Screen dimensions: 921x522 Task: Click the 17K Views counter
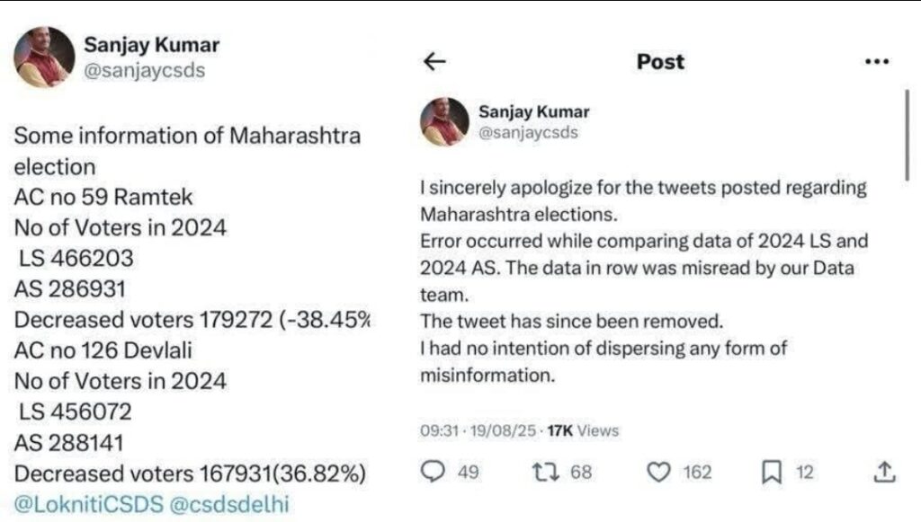[583, 430]
